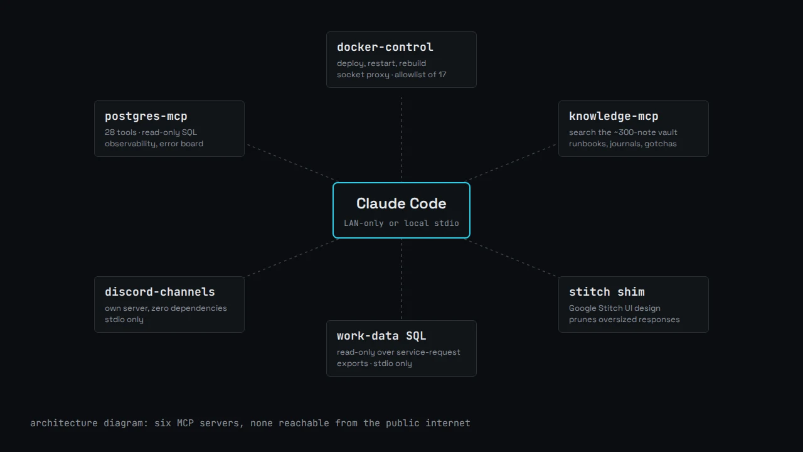Click "read-only over service-request" line
The height and width of the screenshot is (452, 803).
[x=398, y=352]
